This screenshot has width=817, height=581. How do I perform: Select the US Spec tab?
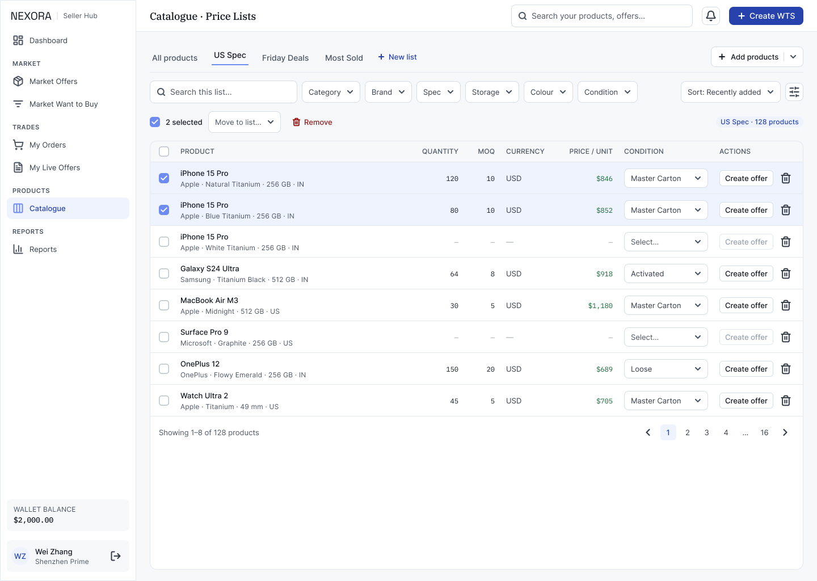[230, 56]
